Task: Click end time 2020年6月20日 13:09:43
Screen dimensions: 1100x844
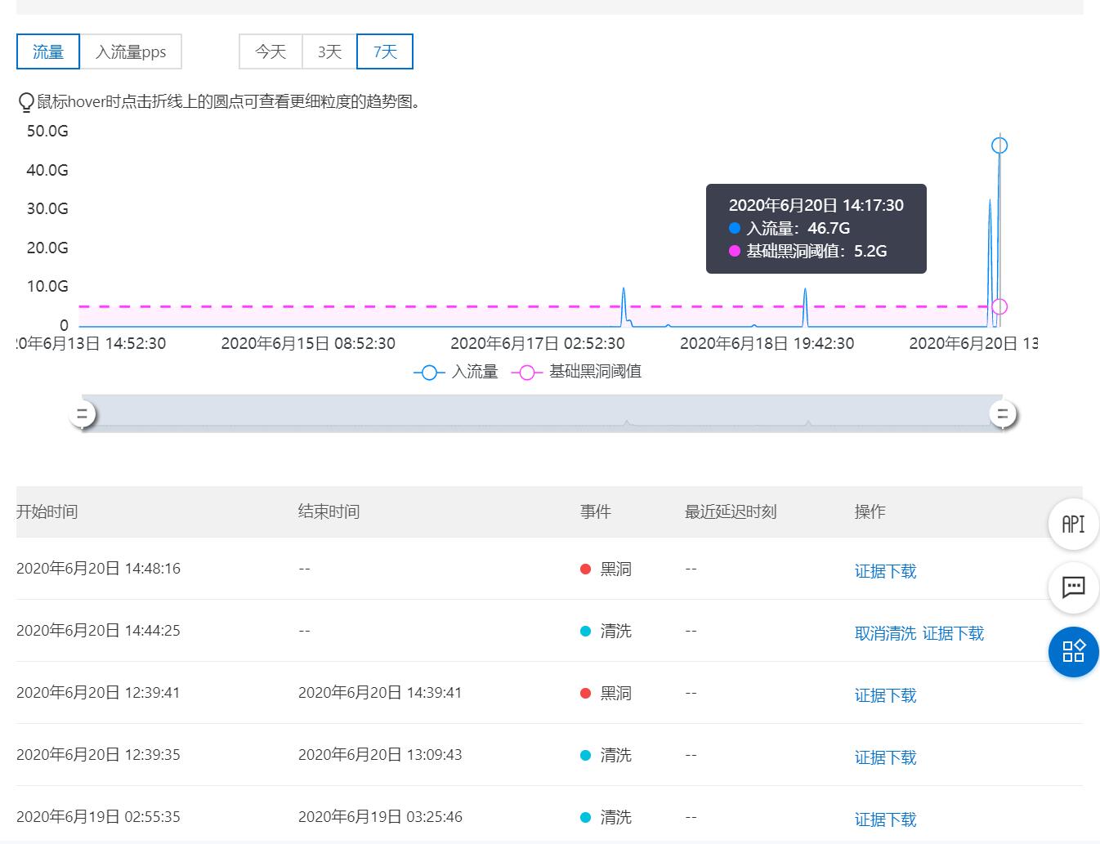Action: pyautogui.click(x=380, y=755)
